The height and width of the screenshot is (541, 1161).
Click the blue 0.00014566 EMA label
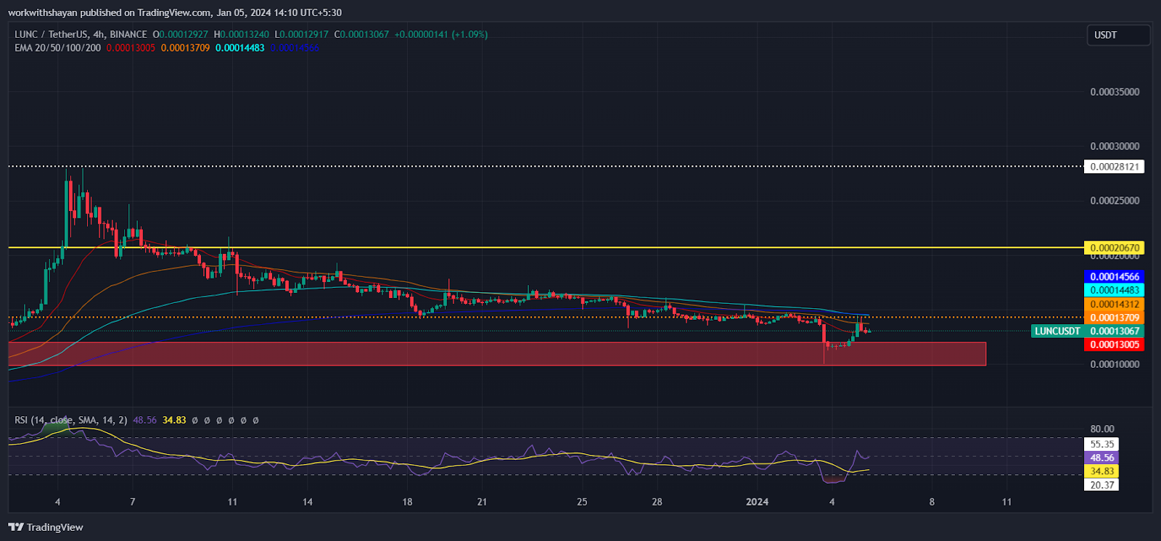1114,276
